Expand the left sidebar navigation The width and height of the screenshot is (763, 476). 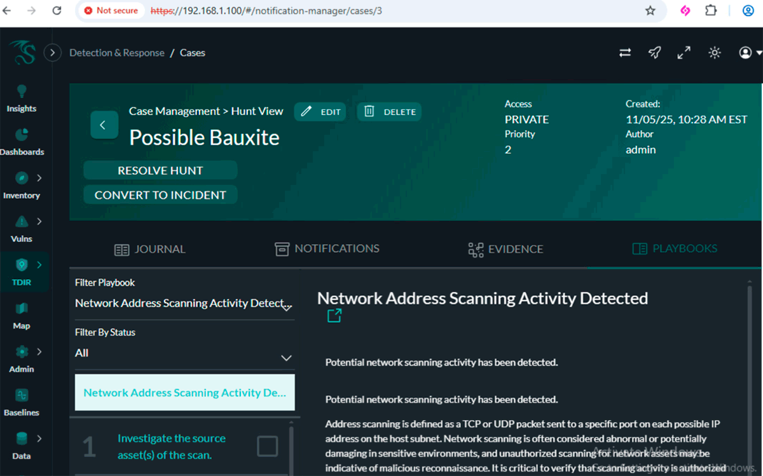point(52,53)
